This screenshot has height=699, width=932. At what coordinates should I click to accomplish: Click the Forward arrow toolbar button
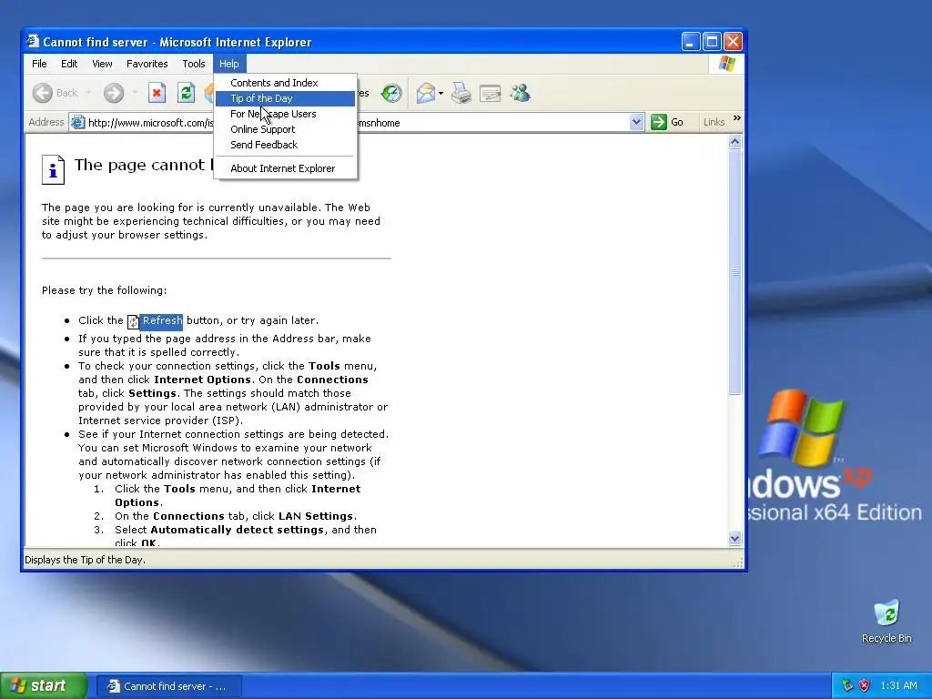pyautogui.click(x=114, y=93)
